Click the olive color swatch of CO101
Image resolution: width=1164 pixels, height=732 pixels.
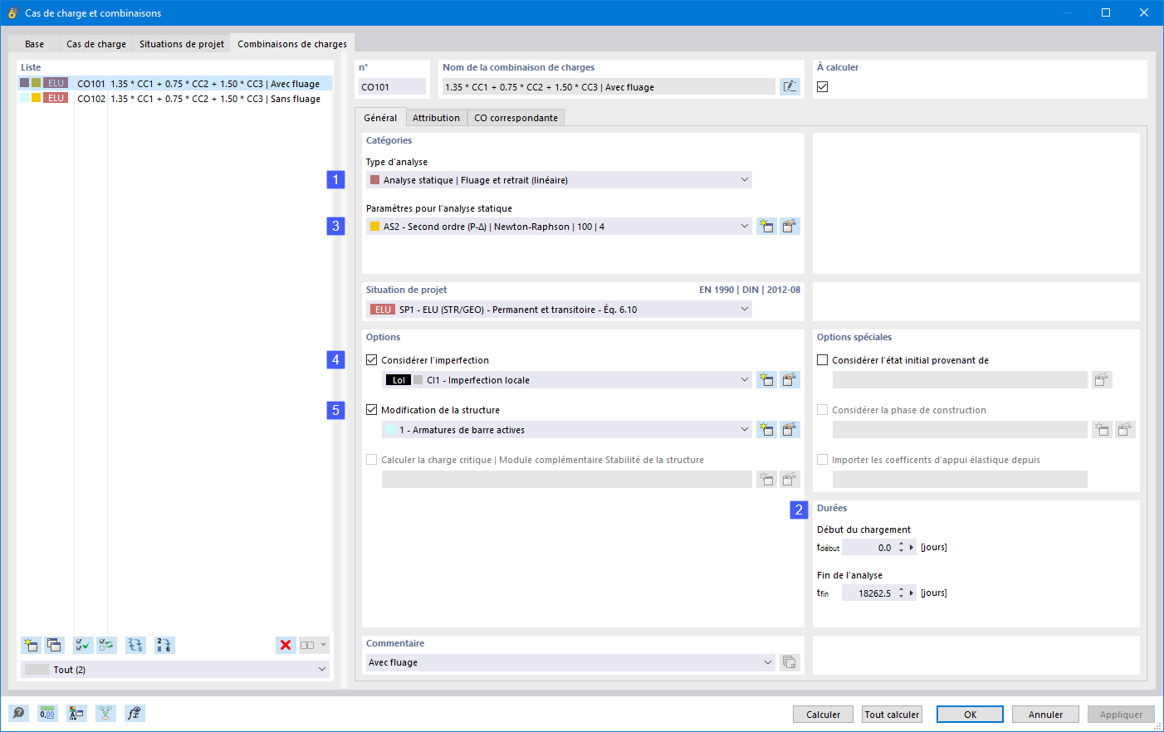point(37,83)
